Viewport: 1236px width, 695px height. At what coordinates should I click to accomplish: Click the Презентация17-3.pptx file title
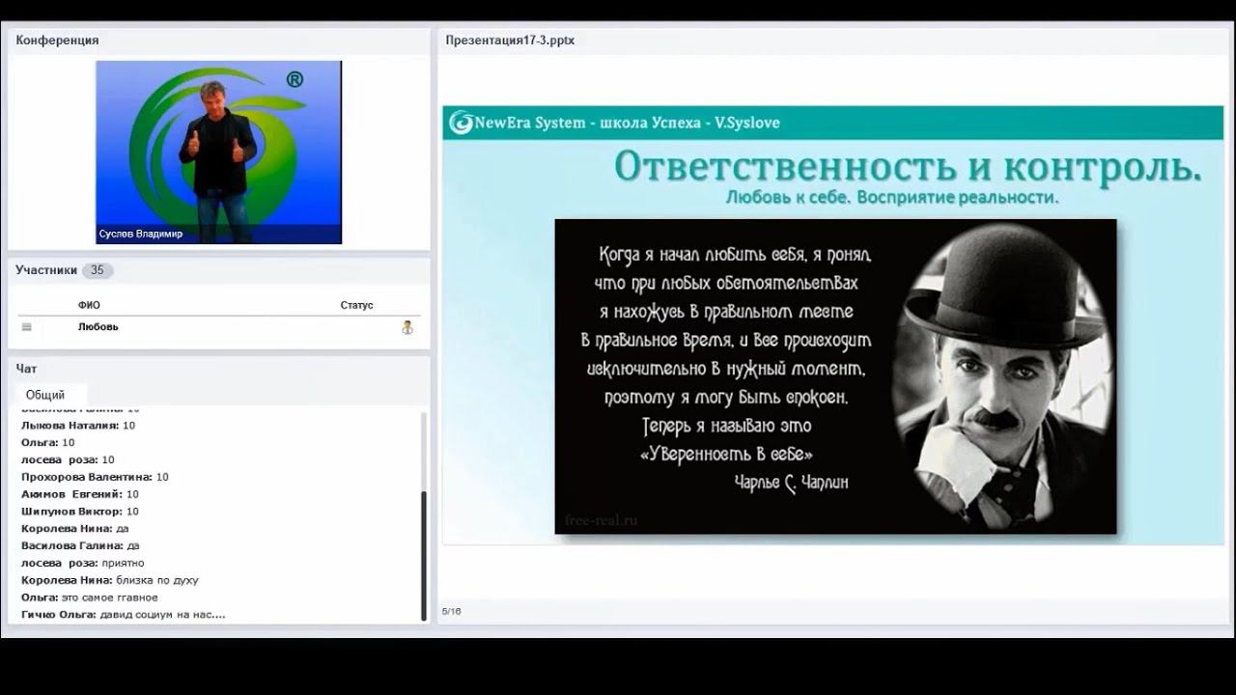click(x=510, y=41)
